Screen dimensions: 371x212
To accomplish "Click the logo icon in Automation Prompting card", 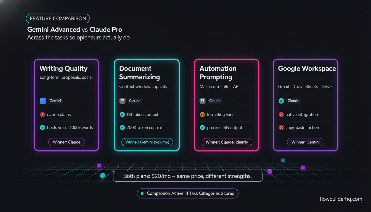I will point(202,101).
